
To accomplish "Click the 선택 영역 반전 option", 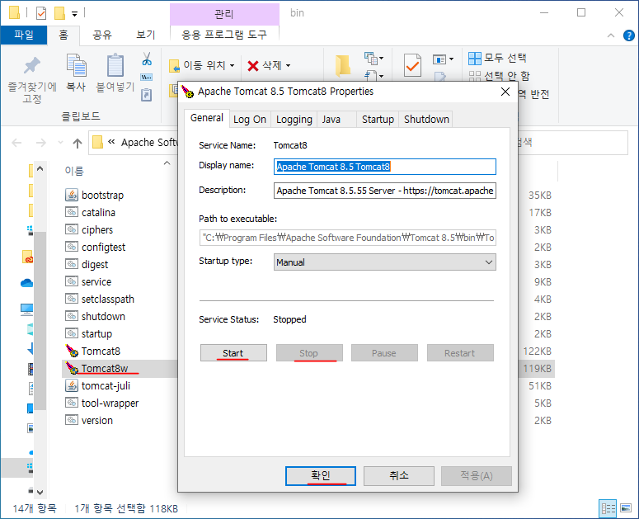I will tap(533, 95).
